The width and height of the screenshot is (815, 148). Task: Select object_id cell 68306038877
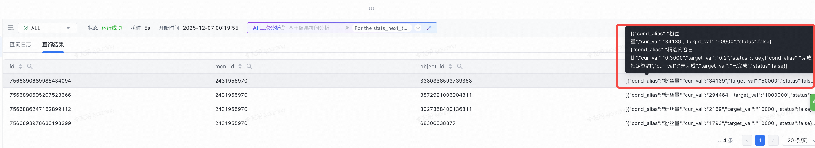pos(438,123)
